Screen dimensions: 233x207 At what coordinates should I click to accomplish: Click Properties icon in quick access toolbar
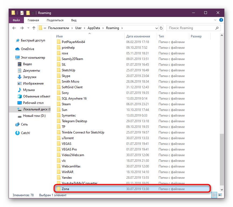pyautogui.click(x=22, y=13)
